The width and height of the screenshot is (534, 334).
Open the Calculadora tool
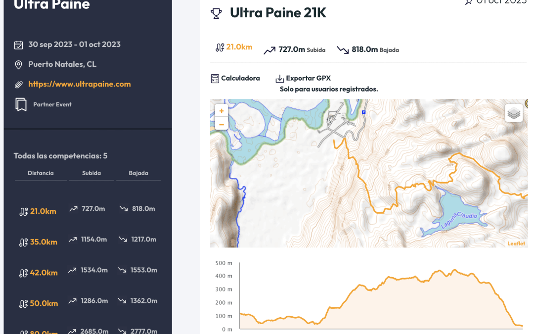click(240, 78)
